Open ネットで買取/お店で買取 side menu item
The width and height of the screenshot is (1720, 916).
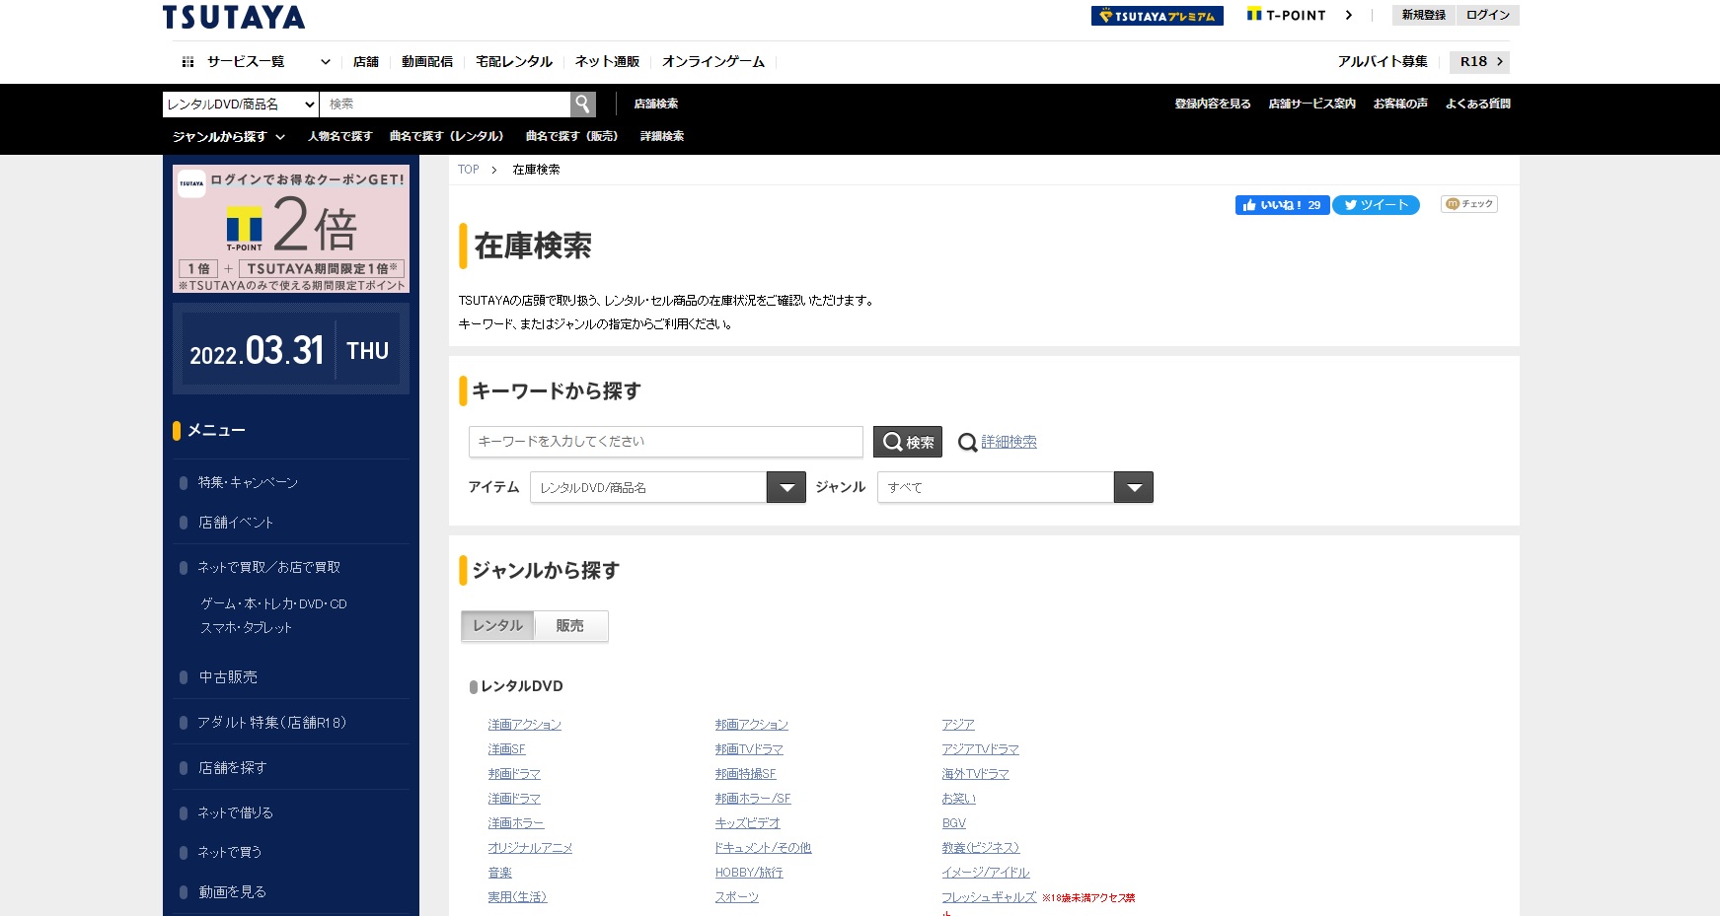coord(268,567)
